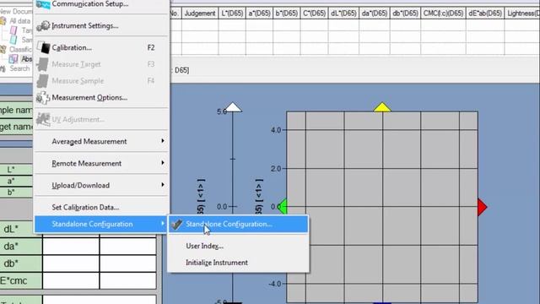Expand the Upload/Download submenu
540x304 pixels.
101,185
